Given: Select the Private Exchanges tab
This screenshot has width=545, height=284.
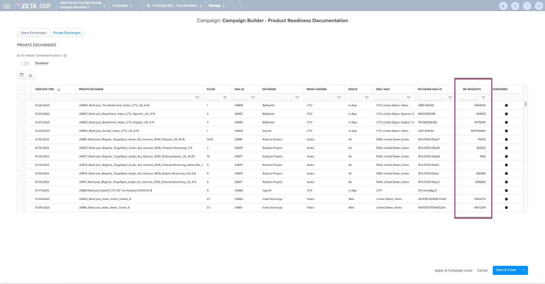Looking at the screenshot, I should [x=67, y=33].
